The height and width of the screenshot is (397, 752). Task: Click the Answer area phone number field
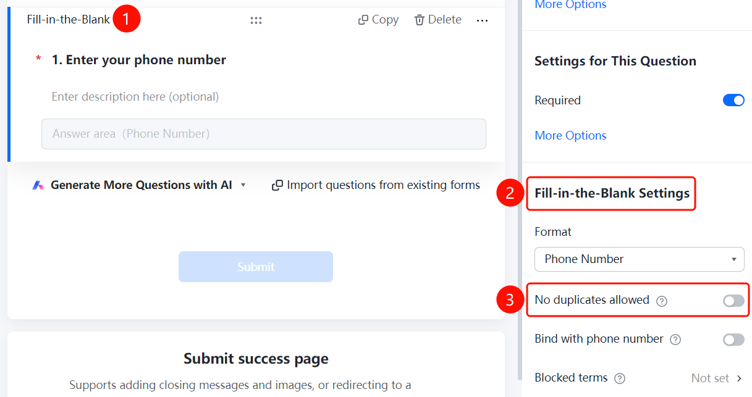[264, 134]
